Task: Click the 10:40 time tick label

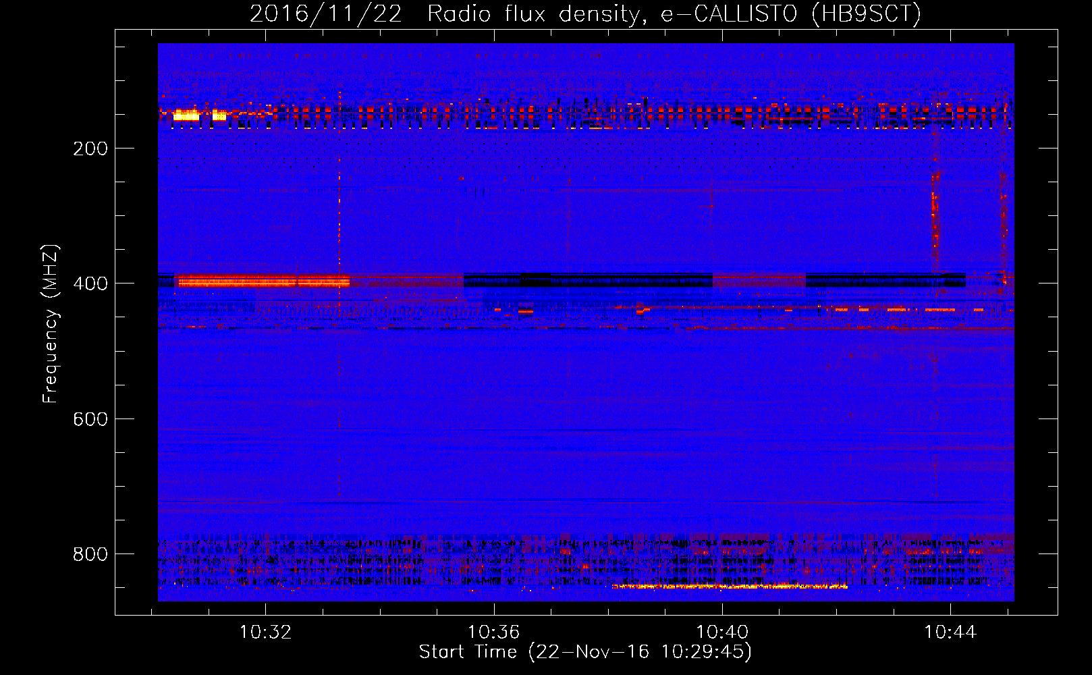Action: [x=722, y=632]
